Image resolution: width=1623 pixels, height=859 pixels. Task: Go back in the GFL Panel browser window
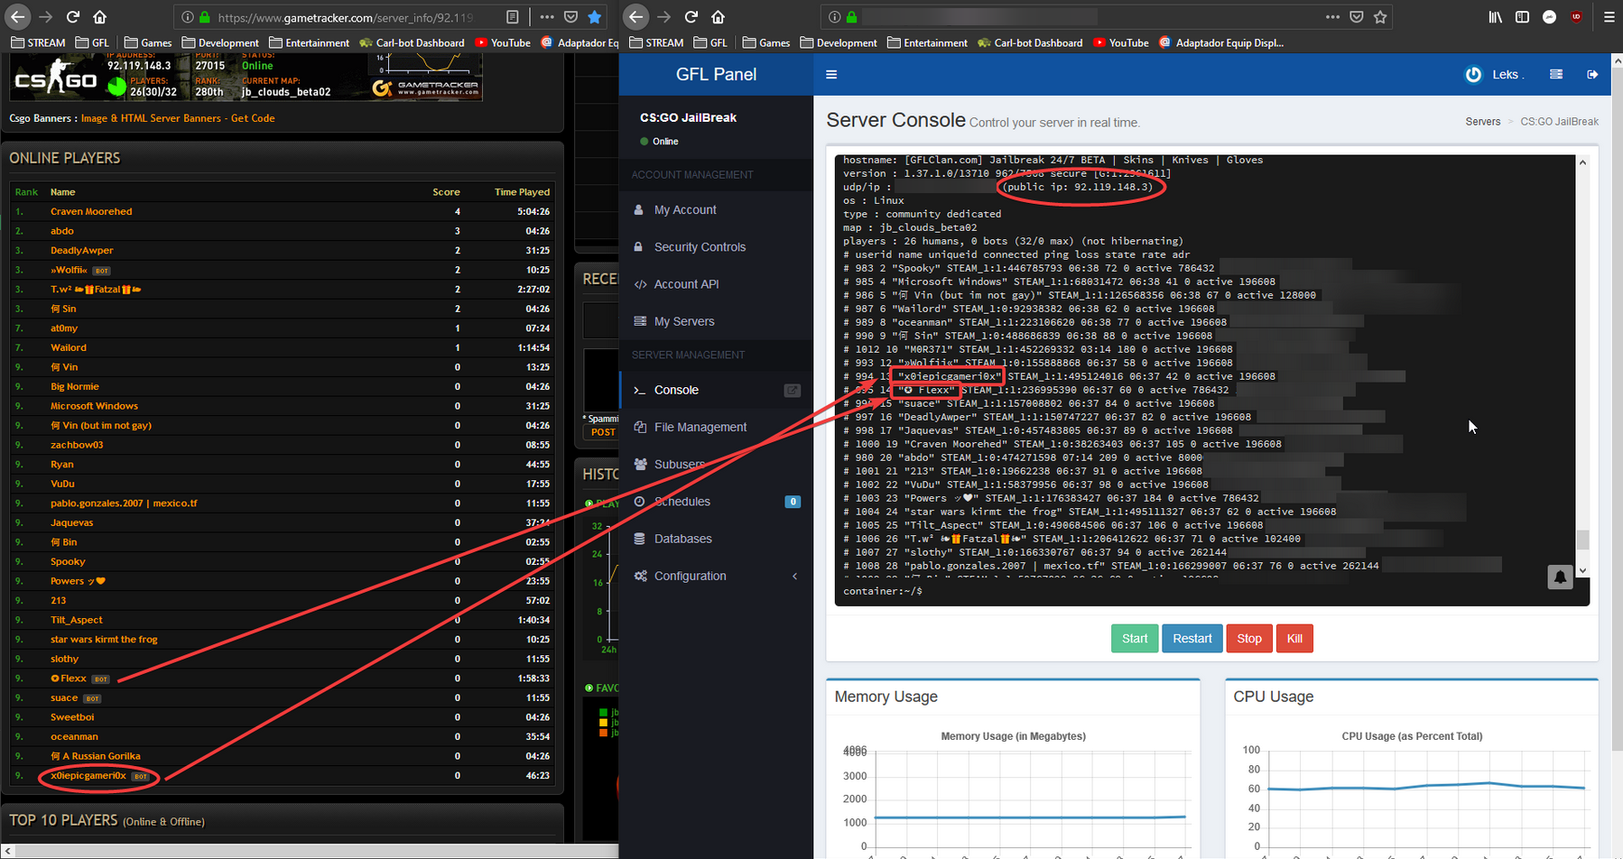pos(636,16)
